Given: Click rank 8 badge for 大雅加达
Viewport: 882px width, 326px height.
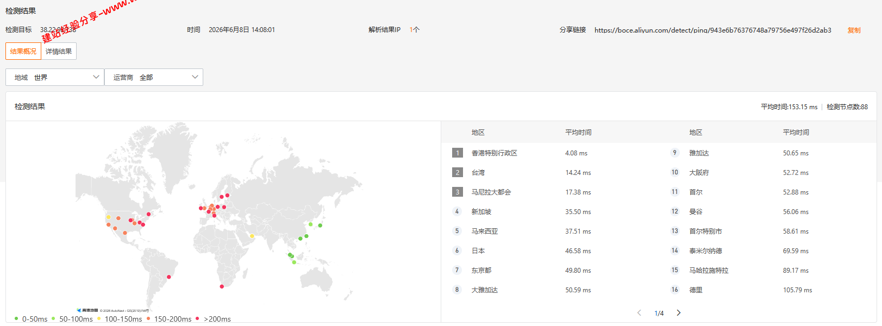Looking at the screenshot, I should [x=457, y=290].
